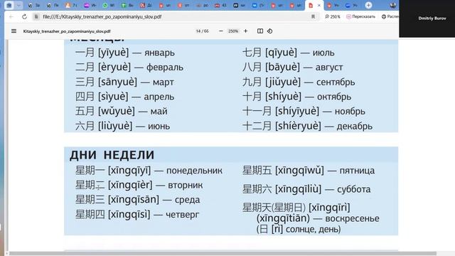
Task: Switch to the tab labeled Пе
Action: click(53, 5)
